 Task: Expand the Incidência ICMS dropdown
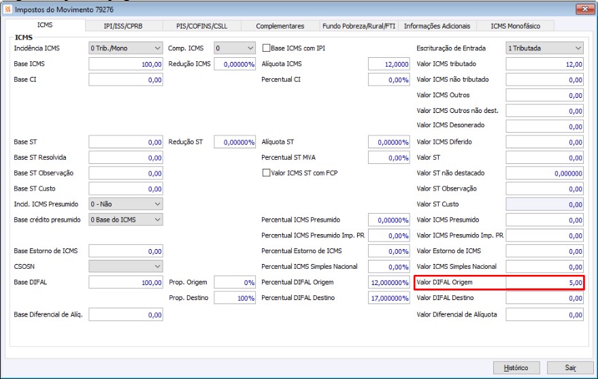tap(126, 48)
